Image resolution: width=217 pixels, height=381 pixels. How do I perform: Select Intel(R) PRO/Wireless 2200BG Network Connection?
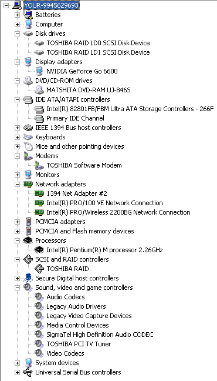tap(118, 212)
